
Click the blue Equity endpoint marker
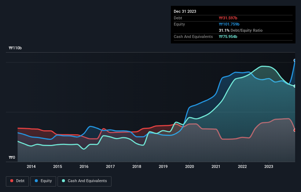point(295,60)
